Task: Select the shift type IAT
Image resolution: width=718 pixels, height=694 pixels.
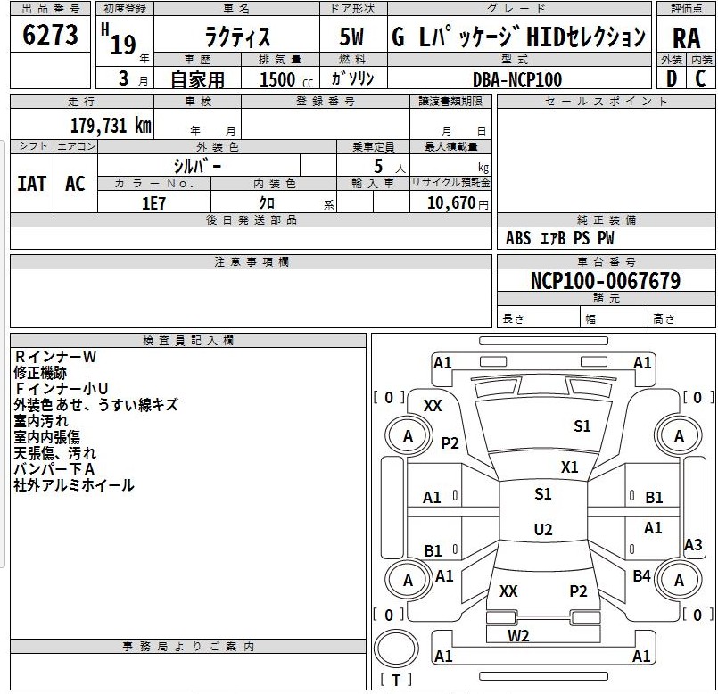Action: click(31, 184)
